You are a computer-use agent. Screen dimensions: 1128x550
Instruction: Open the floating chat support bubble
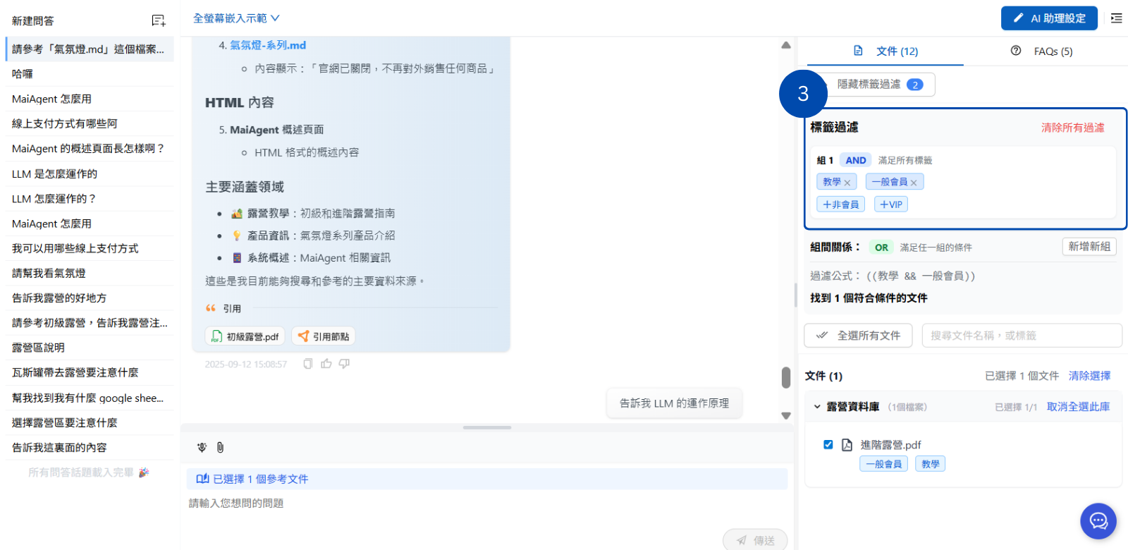[x=1098, y=521]
